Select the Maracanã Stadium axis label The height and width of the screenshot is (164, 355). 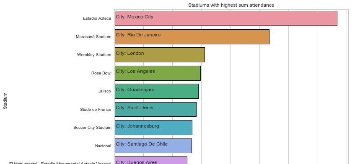pyautogui.click(x=93, y=37)
